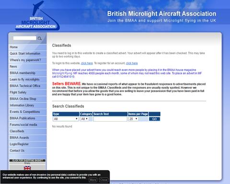Viewport: 230px width, 184px height.
Task: Open the News section
Action: click(27, 67)
